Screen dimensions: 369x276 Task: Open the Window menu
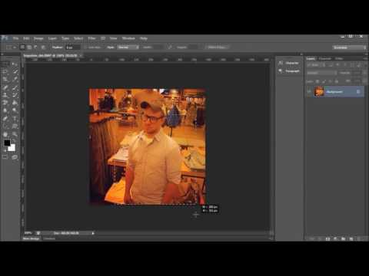[x=128, y=38]
